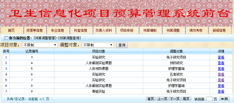Open the 项目申报 menu item
Image resolution: width=234 pixels, height=103 pixels.
click(127, 31)
